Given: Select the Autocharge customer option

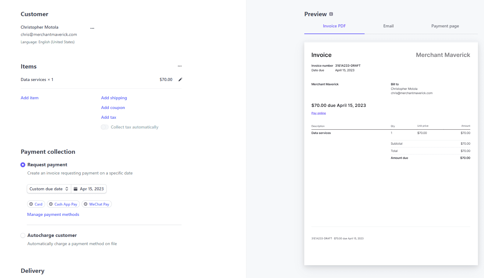Looking at the screenshot, I should [x=23, y=235].
